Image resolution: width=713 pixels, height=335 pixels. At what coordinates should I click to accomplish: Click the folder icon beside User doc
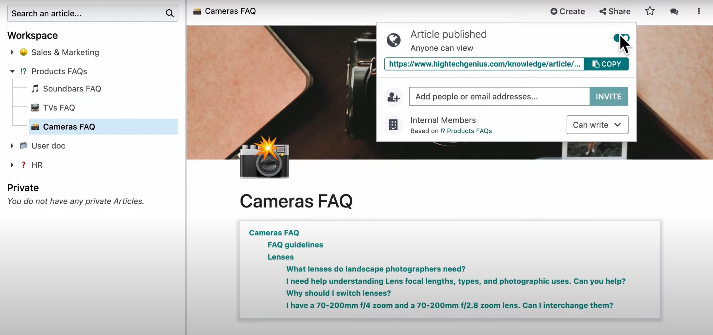(x=23, y=145)
